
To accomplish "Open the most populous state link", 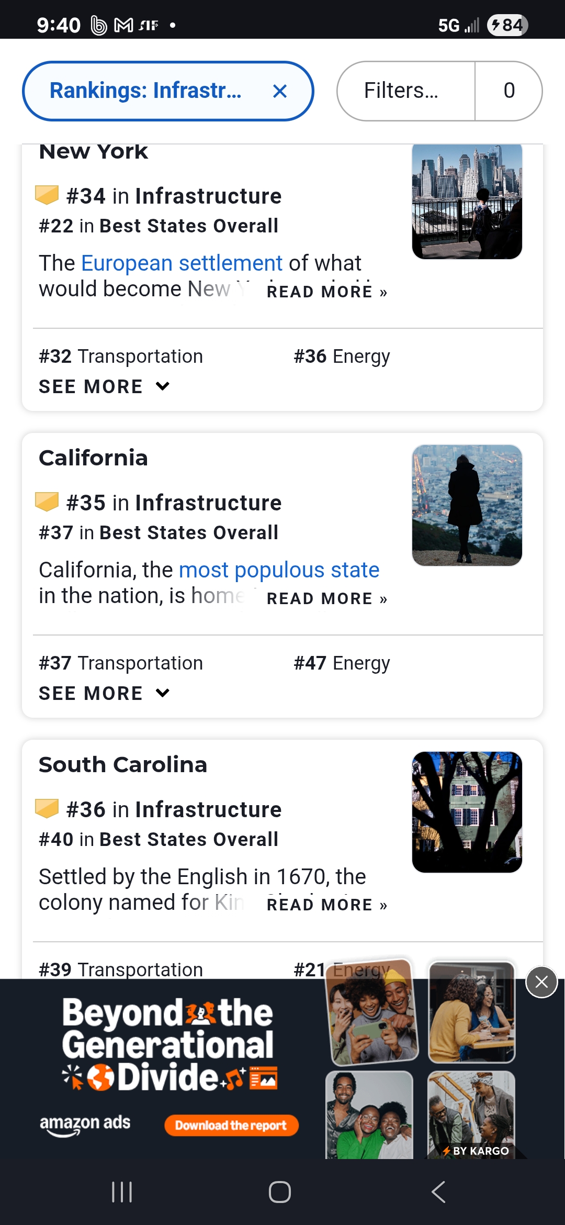I will click(279, 570).
